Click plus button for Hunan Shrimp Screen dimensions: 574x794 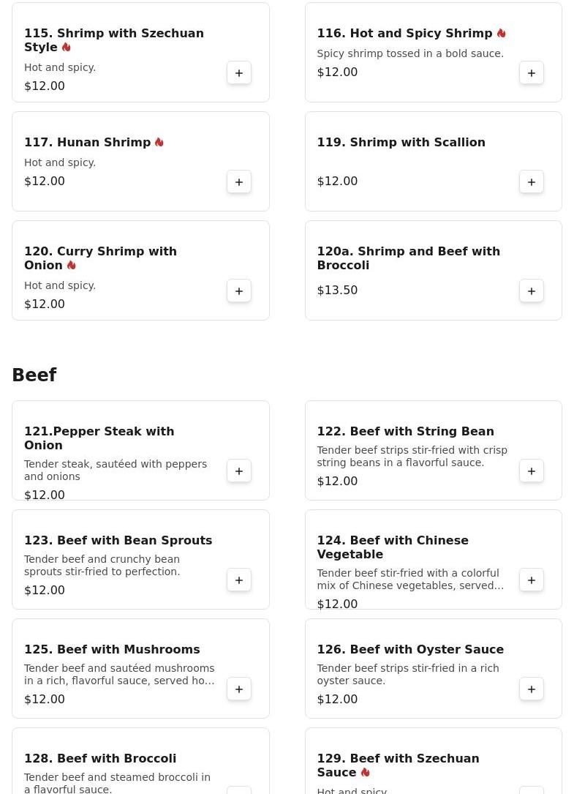pos(239,182)
